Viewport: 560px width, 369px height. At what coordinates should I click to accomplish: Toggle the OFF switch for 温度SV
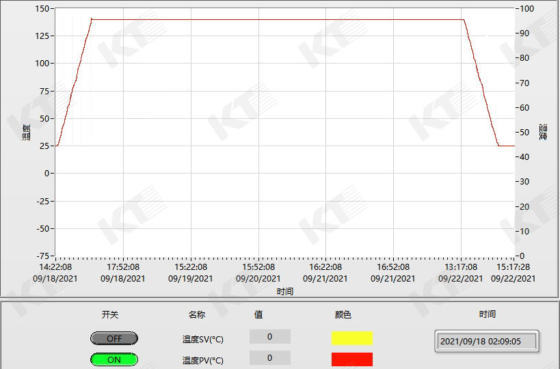pyautogui.click(x=114, y=338)
